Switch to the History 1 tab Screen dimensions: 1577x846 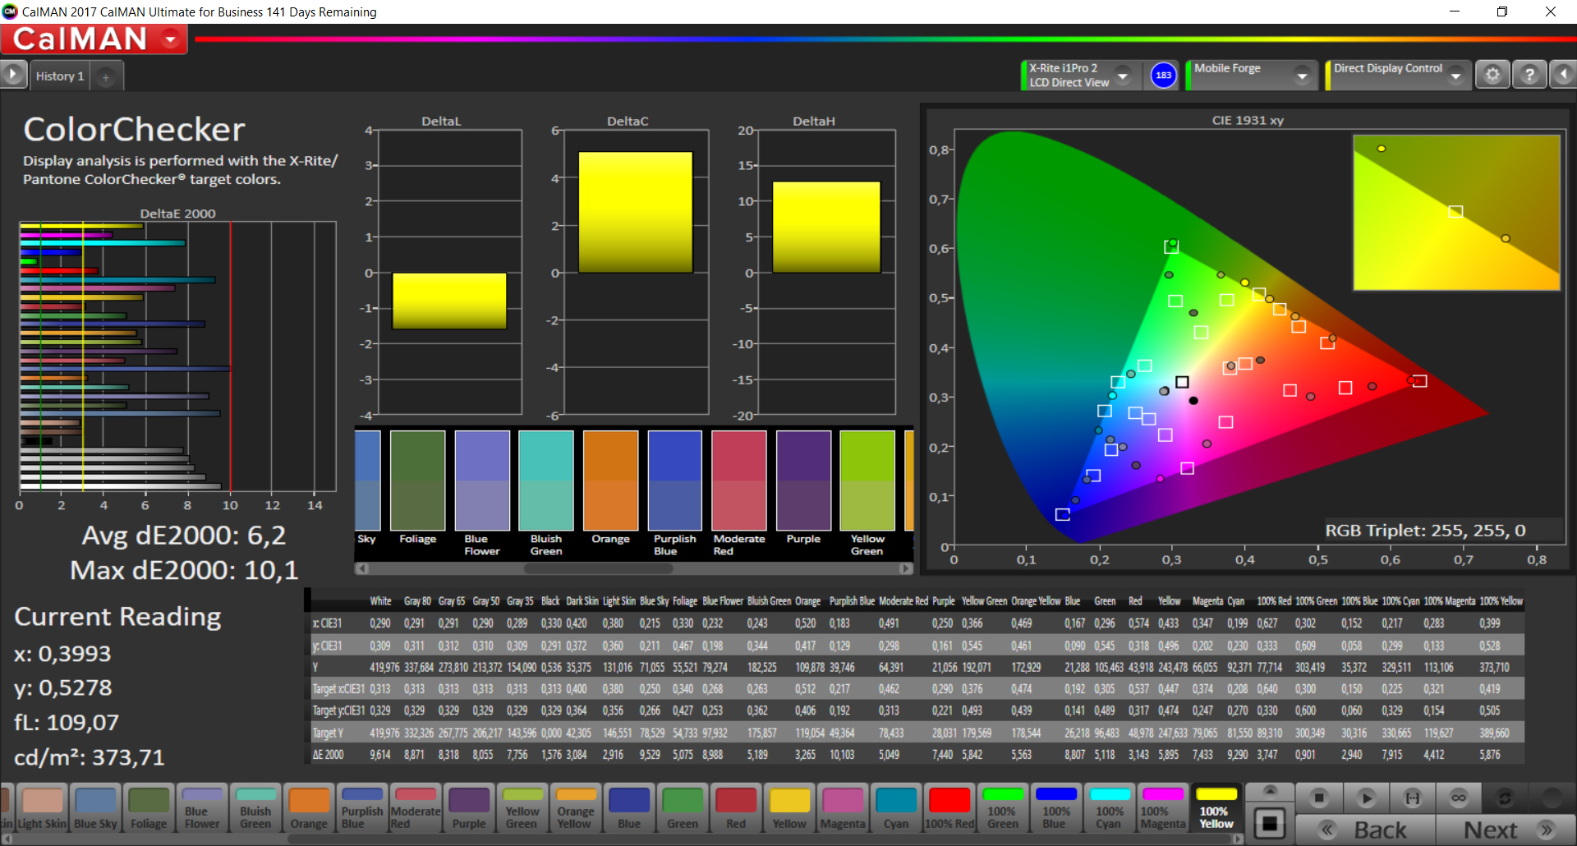click(60, 76)
